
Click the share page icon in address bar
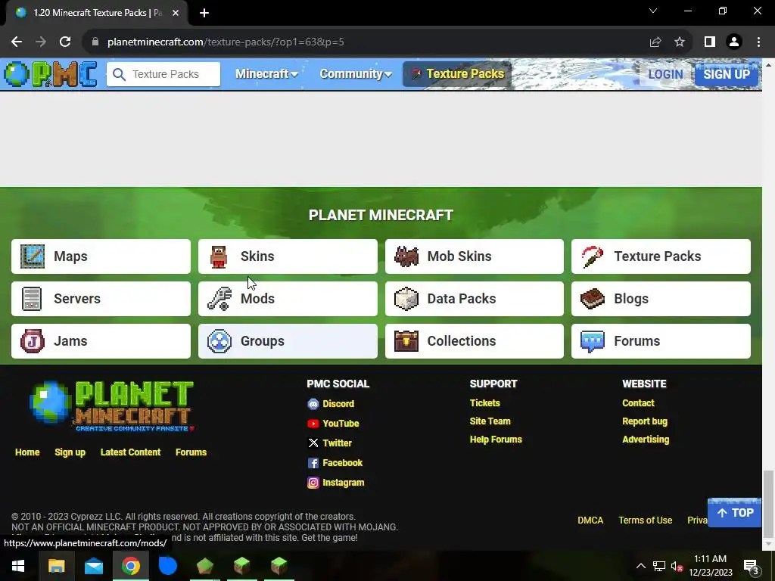coord(655,42)
